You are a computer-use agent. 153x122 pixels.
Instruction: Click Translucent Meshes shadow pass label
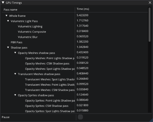[x=39, y=74]
